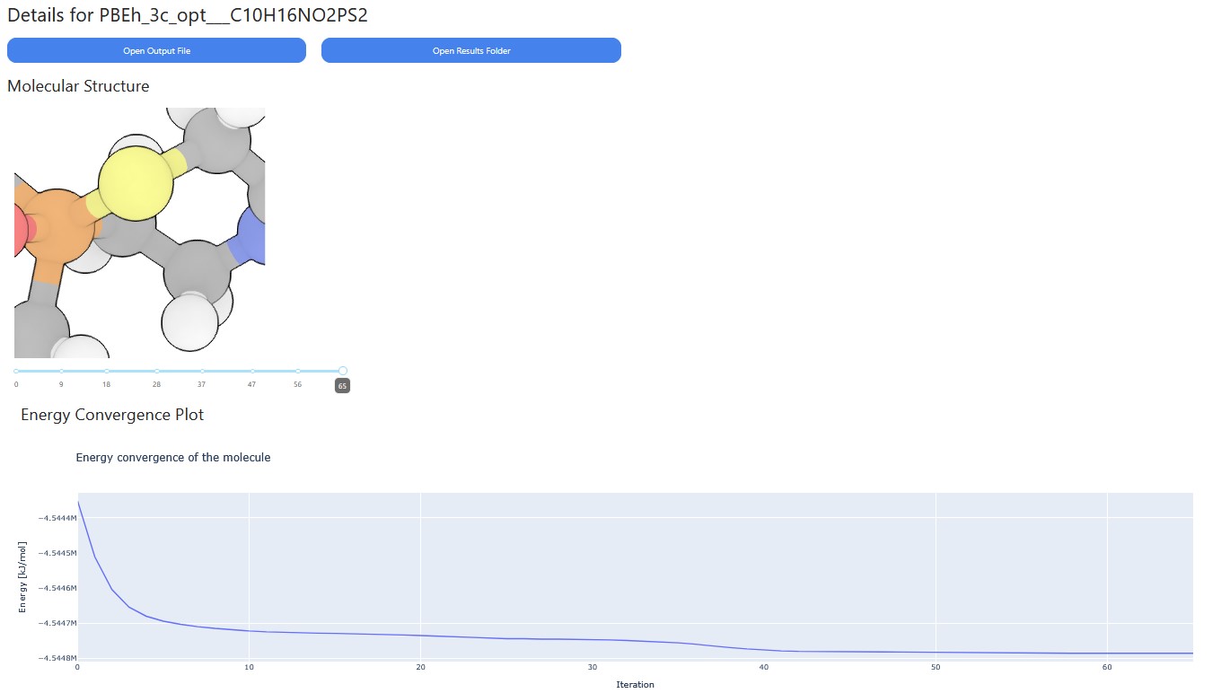Set structure slider to mark 0
The height and width of the screenshot is (693, 1221).
click(15, 371)
